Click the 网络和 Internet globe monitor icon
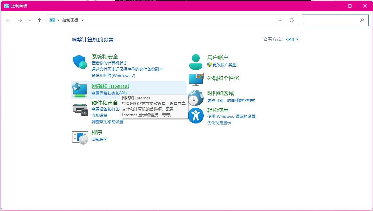Viewport: 373px width, 211px height. [x=80, y=90]
